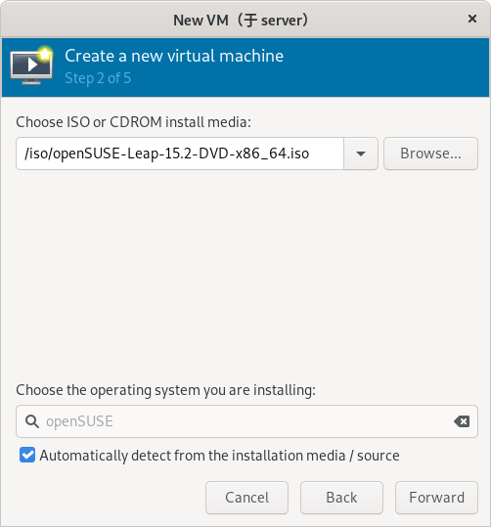Click the 'Step 2 of 5' indicator text
The image size is (491, 527).
pos(98,78)
